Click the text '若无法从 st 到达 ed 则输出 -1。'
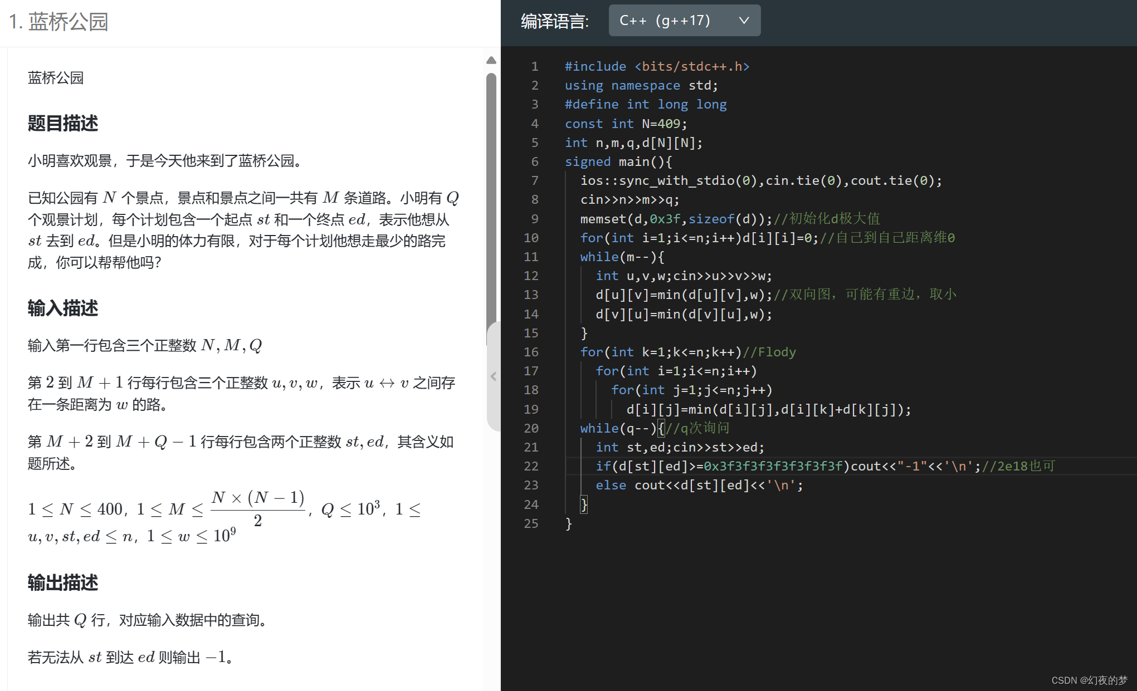The width and height of the screenshot is (1137, 691). pyautogui.click(x=131, y=657)
